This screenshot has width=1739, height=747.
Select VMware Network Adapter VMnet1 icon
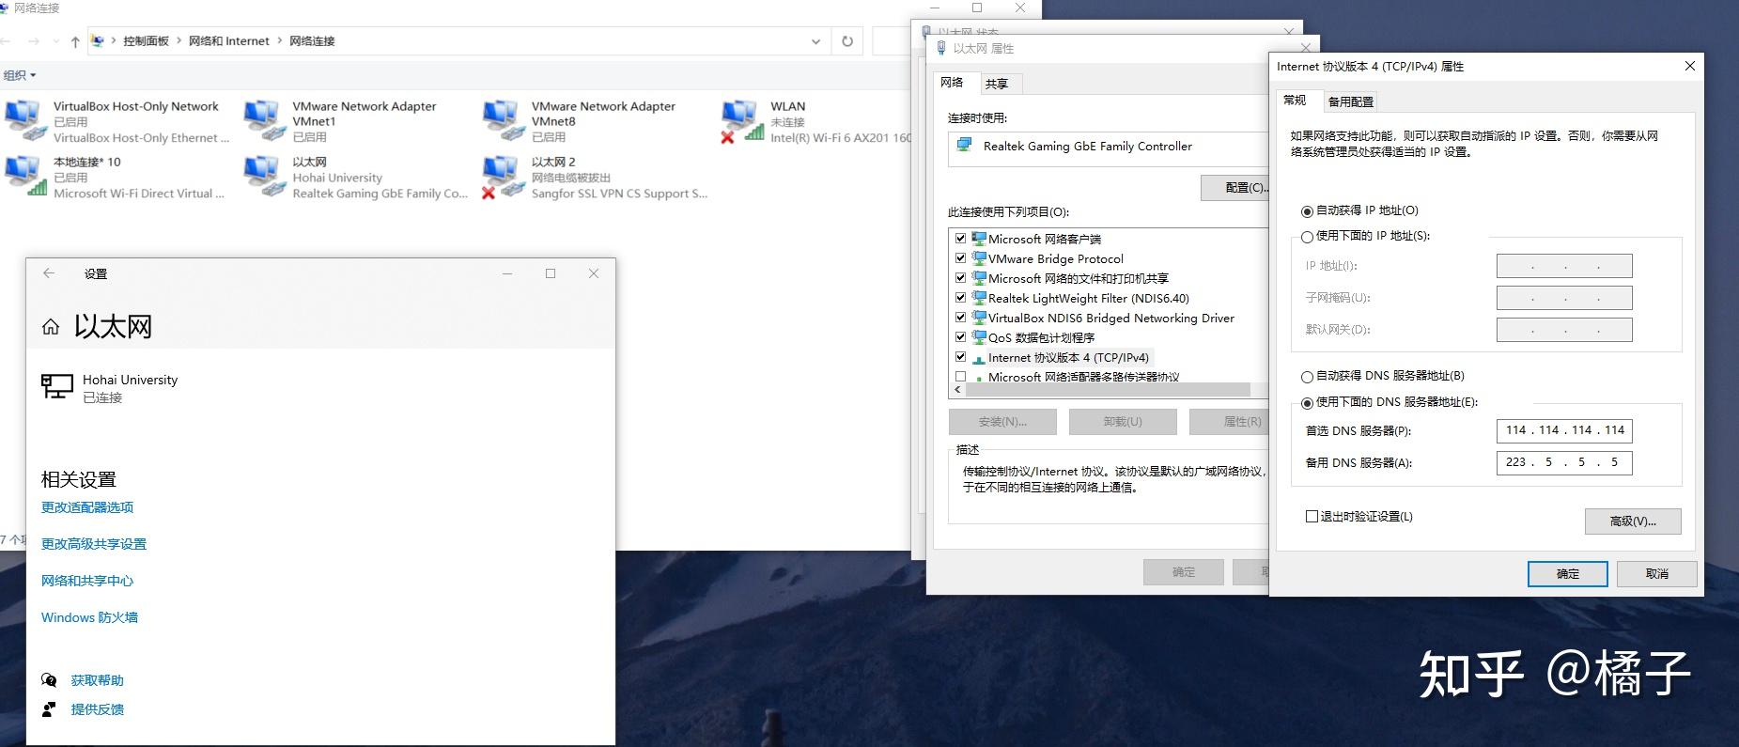pyautogui.click(x=263, y=120)
